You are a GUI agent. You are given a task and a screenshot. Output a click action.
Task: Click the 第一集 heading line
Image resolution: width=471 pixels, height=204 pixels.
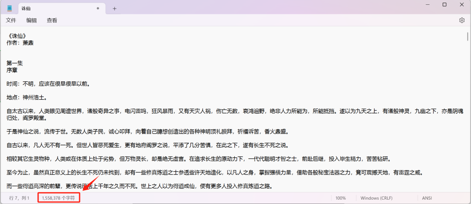tap(15, 63)
